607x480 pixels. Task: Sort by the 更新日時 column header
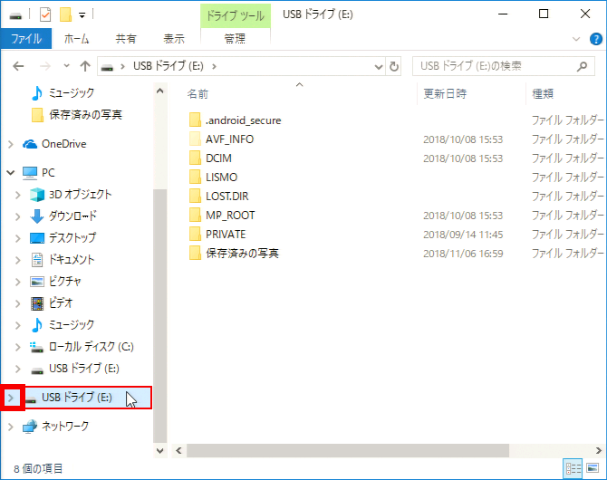(x=445, y=94)
